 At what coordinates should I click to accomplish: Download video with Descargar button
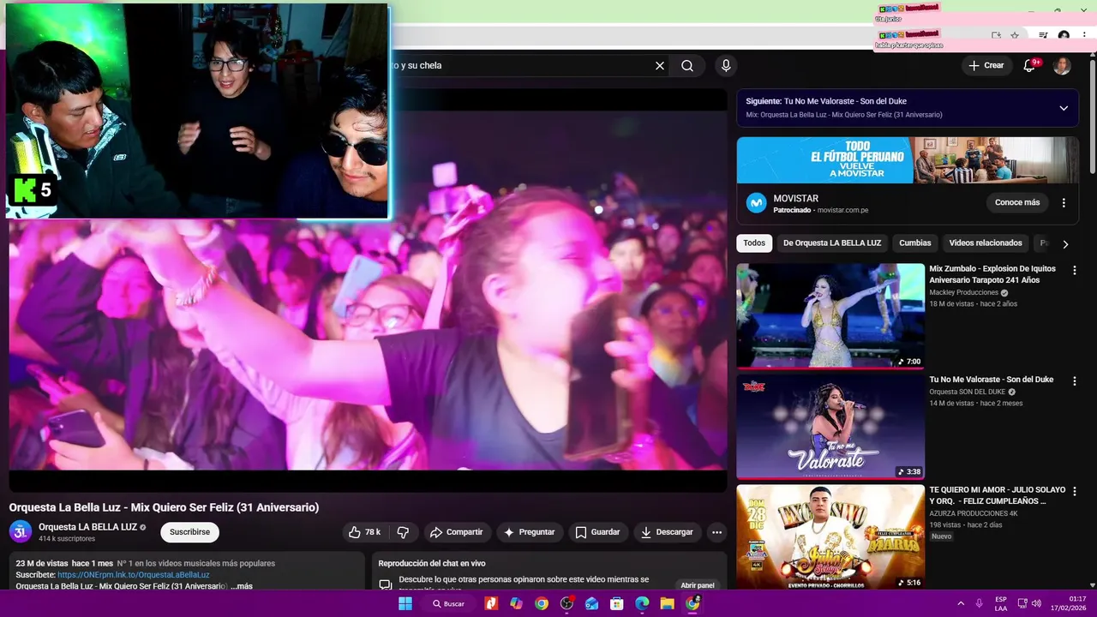pos(667,532)
